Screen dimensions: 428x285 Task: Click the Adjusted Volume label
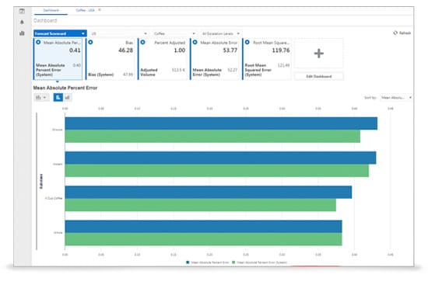149,72
